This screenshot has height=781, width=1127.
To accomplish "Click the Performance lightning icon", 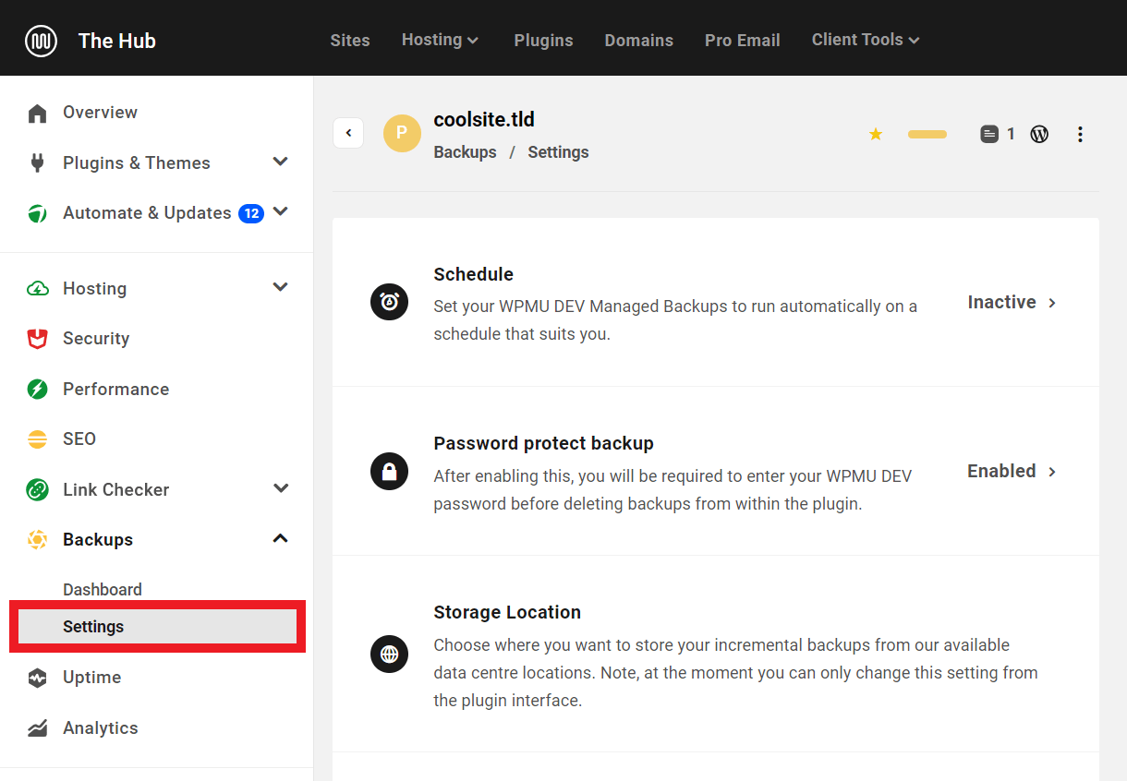I will tap(37, 390).
